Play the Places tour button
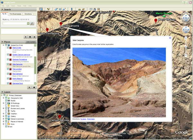The width and height of the screenshot is (193, 140). coord(29,87)
